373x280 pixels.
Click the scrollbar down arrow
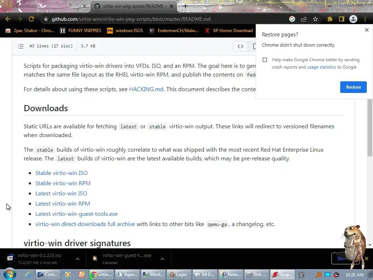click(x=370, y=245)
